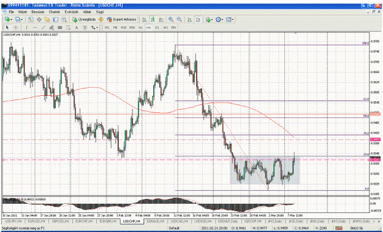The width and height of the screenshot is (383, 232).
Task: Open the Market Watch panel icon
Action: point(31,20)
